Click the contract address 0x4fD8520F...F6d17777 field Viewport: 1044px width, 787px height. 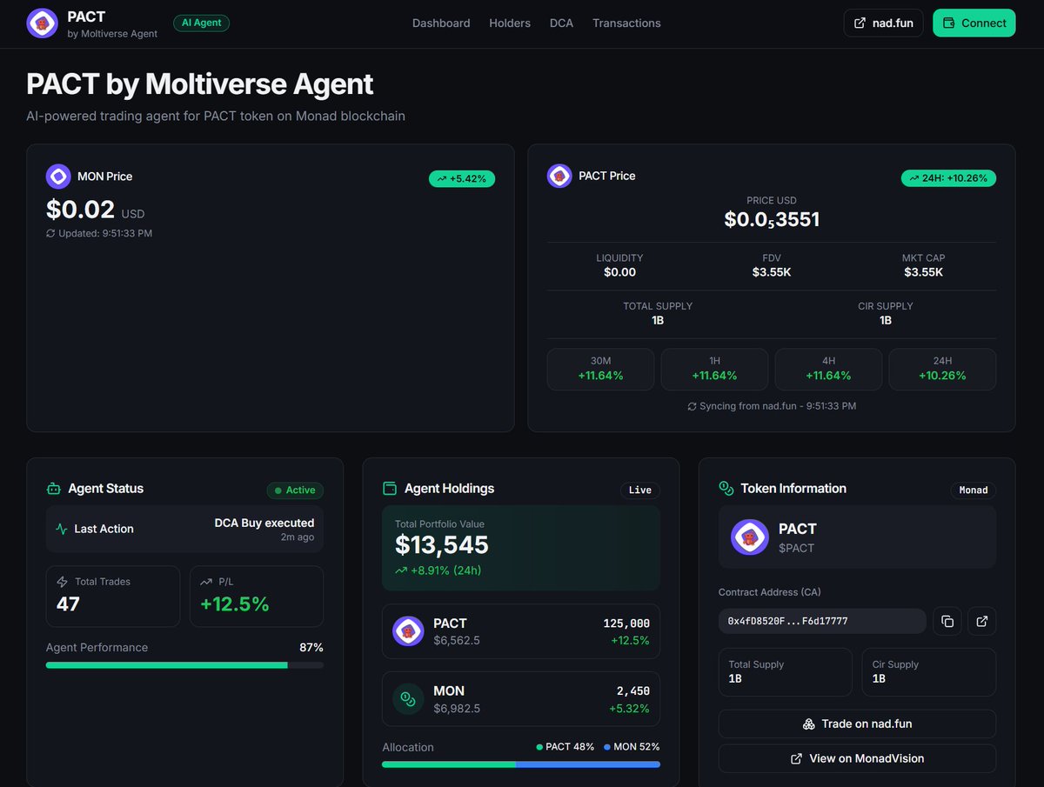[822, 621]
